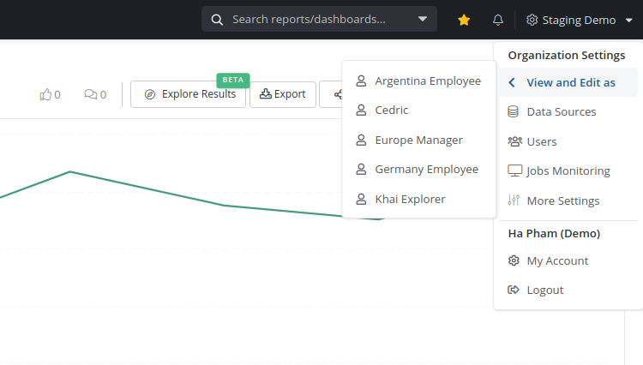
Task: Click the yellow star favorites icon
Action: pos(464,20)
